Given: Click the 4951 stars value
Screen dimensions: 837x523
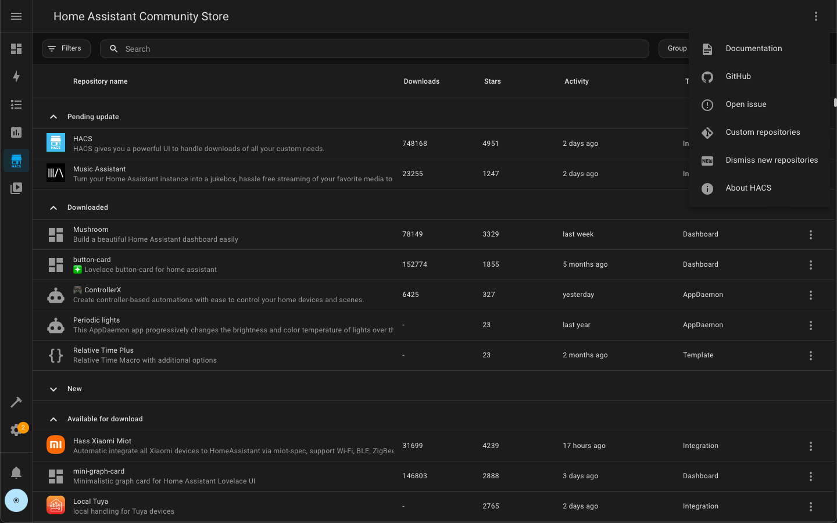Looking at the screenshot, I should coord(491,144).
